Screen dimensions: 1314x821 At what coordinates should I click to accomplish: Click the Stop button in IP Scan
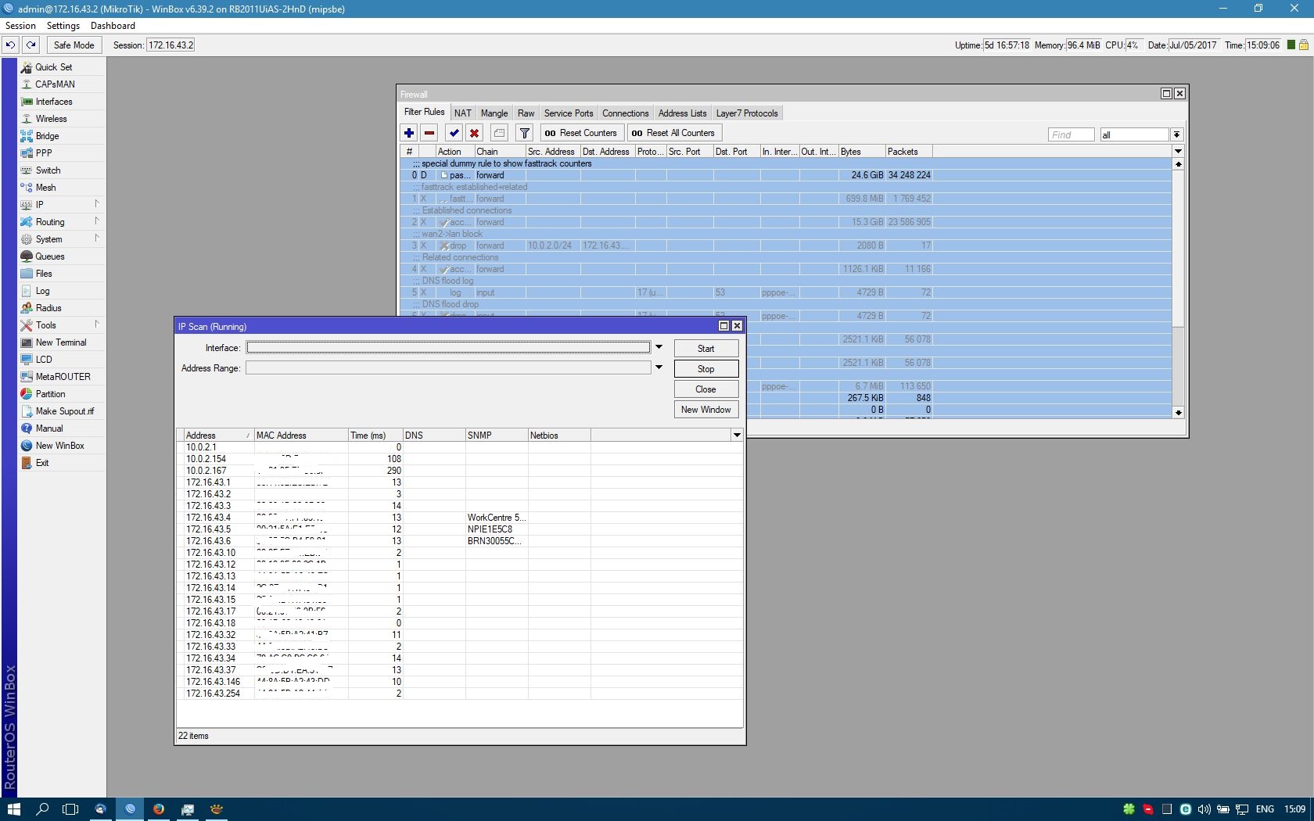pyautogui.click(x=706, y=369)
